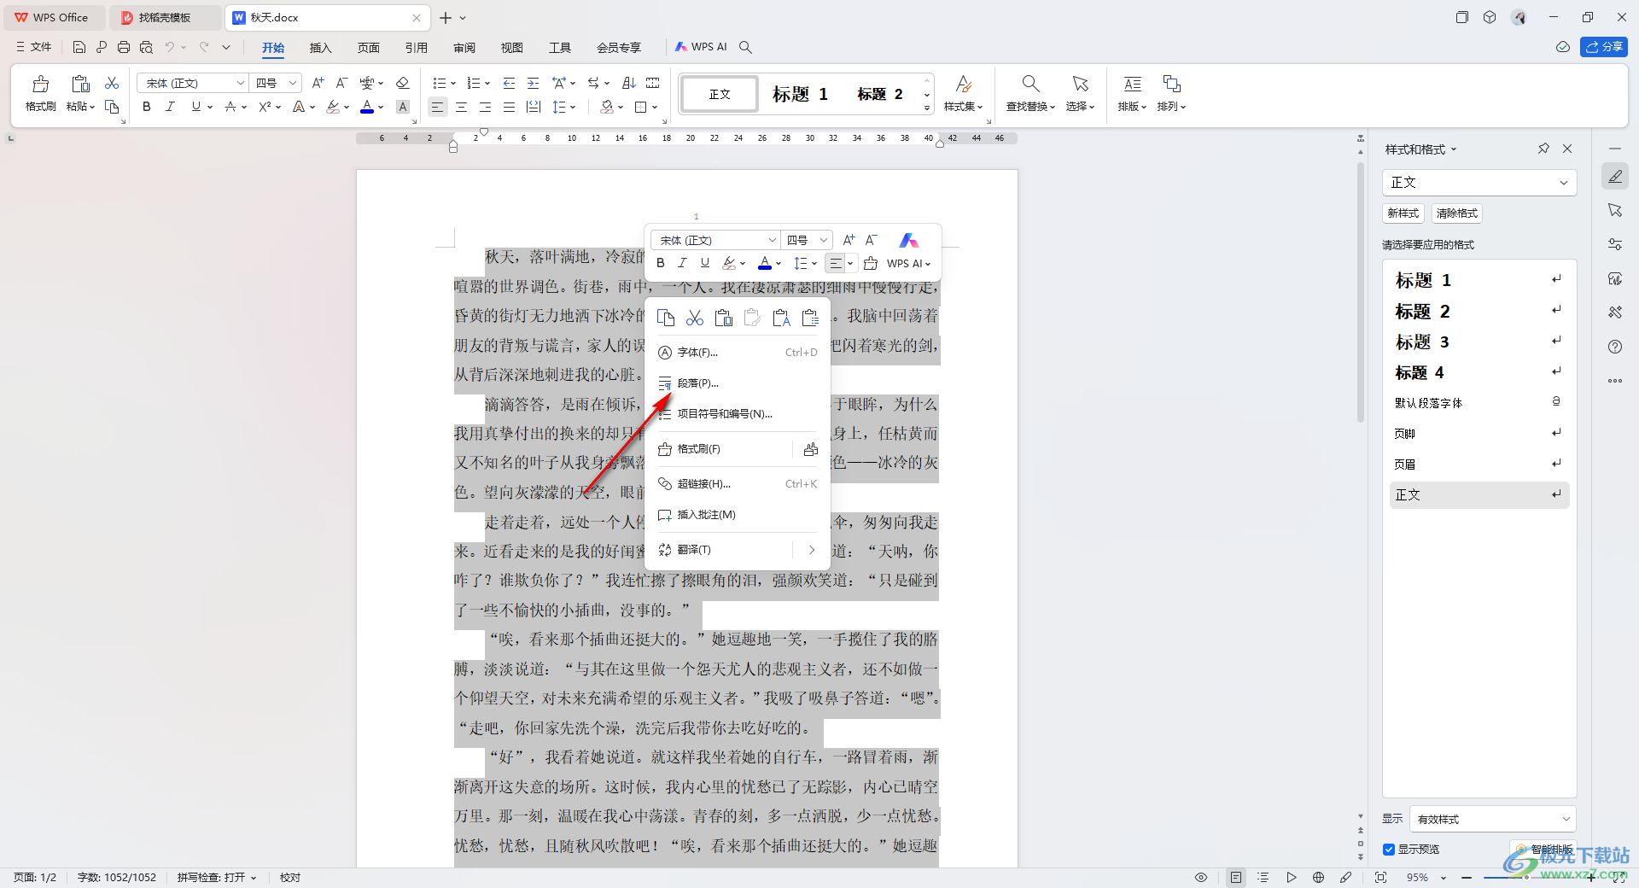This screenshot has height=888, width=1639.
Task: Click the Paste icon in context menu
Action: pos(724,318)
